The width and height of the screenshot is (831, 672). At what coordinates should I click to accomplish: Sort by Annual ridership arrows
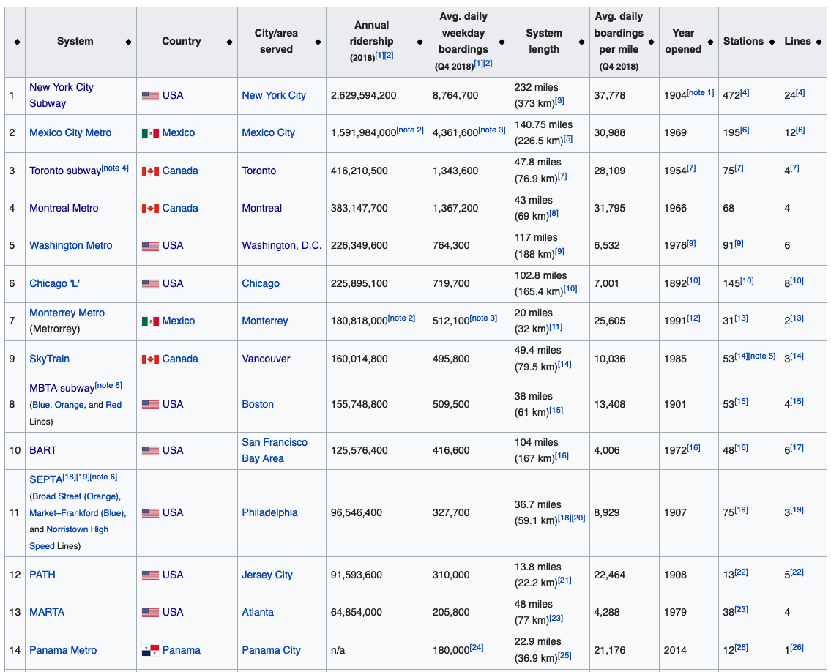pyautogui.click(x=419, y=42)
